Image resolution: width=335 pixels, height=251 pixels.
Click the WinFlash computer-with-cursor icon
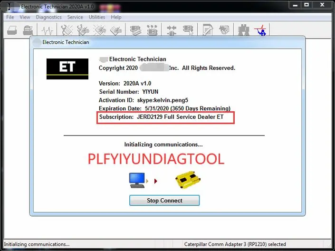click(188, 30)
